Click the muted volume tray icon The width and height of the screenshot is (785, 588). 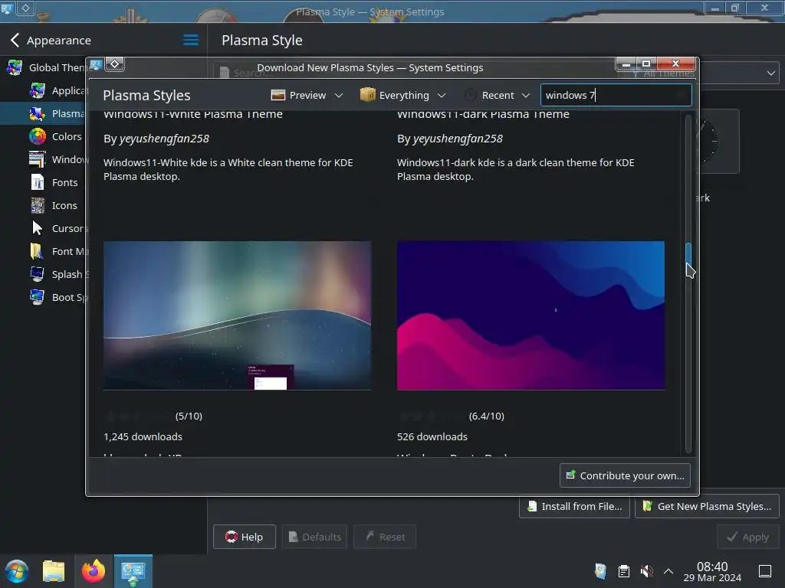pos(646,571)
